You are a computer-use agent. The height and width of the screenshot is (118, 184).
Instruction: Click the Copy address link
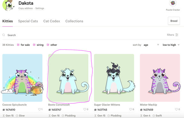point(26,8)
